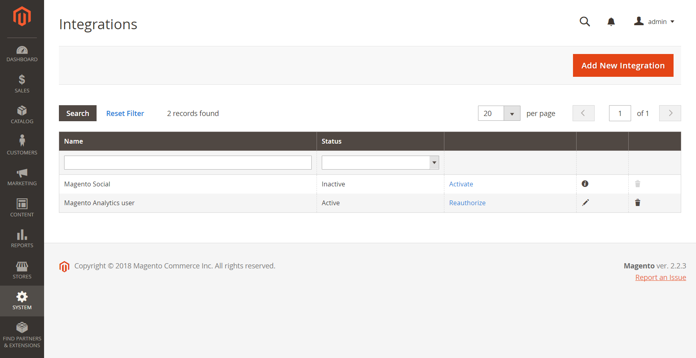Open the Catalog menu in sidebar

coord(22,115)
